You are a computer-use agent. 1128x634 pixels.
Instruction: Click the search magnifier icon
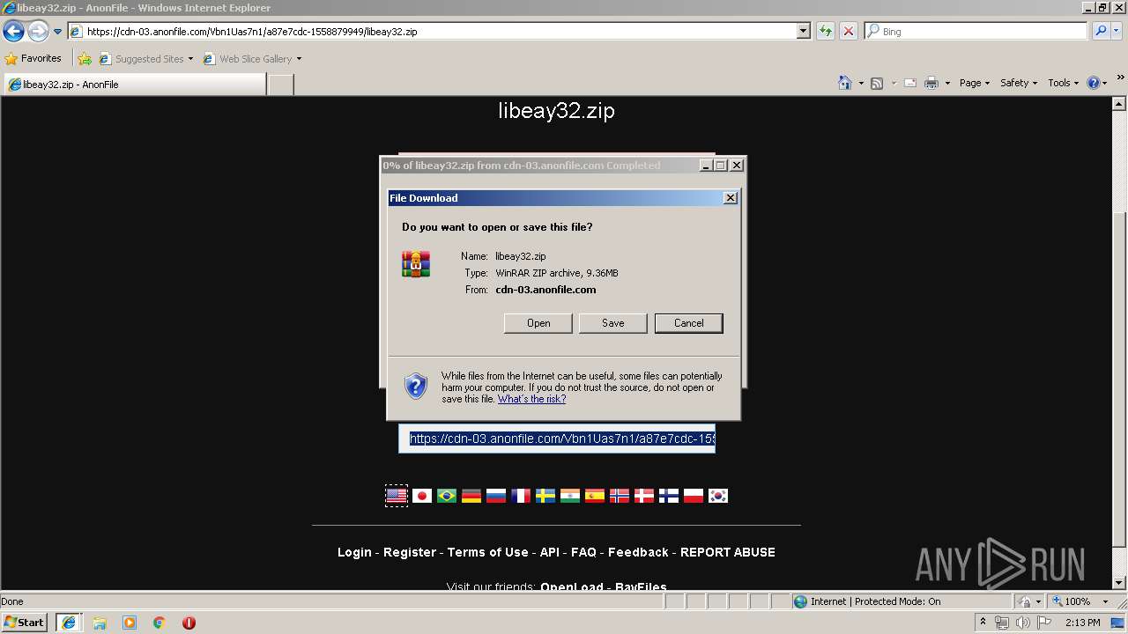[1101, 31]
